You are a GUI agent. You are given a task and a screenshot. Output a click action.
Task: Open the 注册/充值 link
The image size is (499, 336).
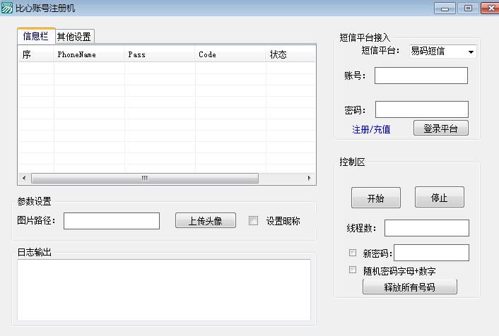tap(371, 129)
